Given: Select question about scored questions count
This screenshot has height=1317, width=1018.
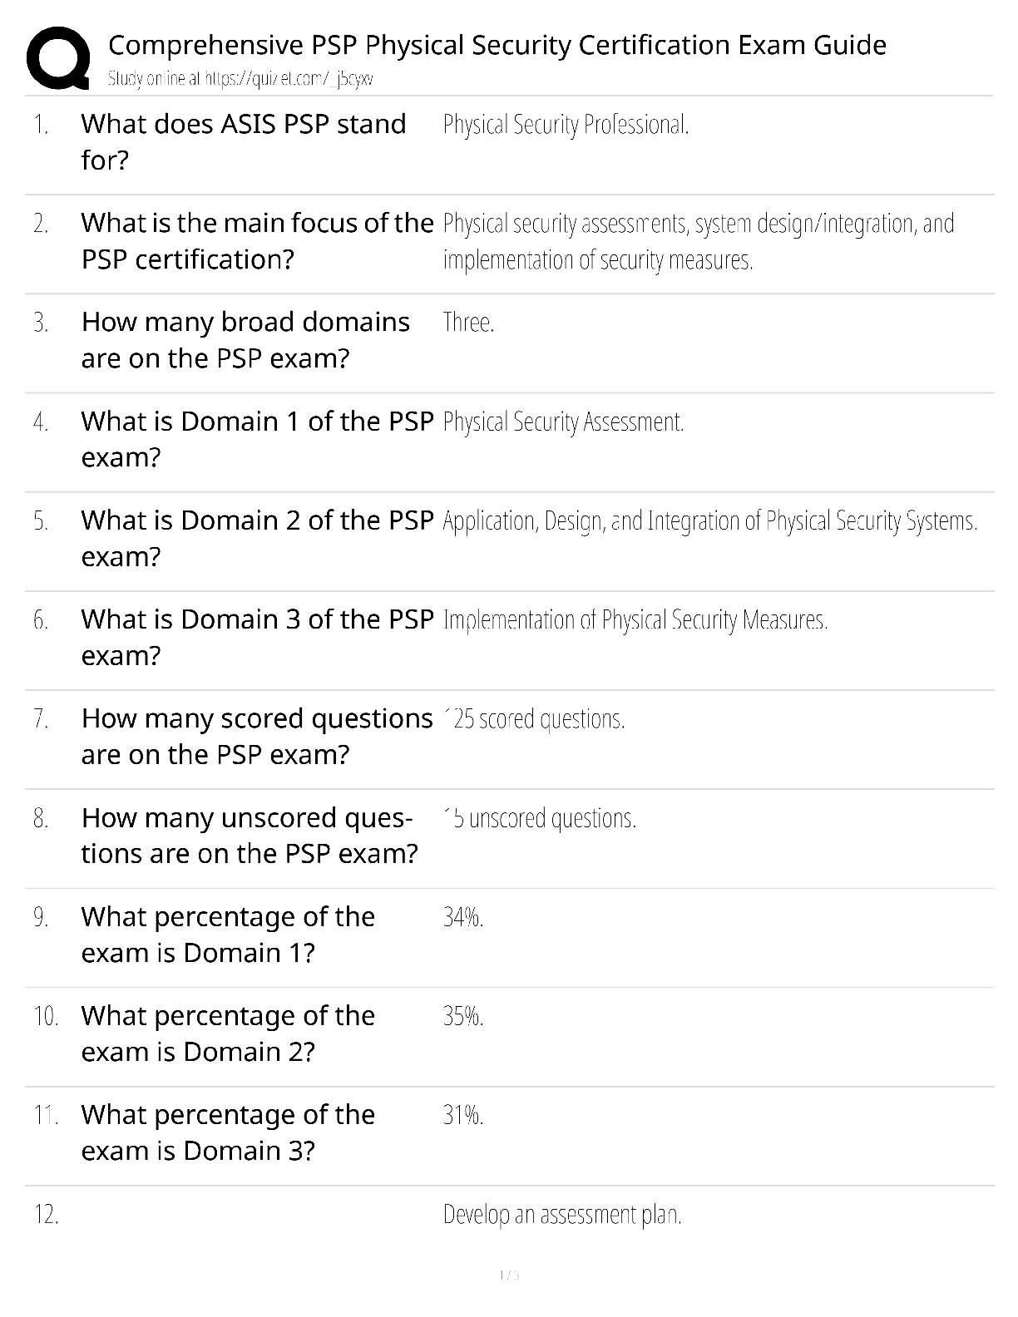Looking at the screenshot, I should [x=257, y=736].
